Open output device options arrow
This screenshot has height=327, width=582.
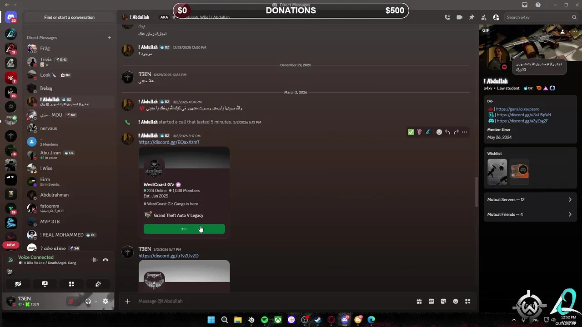pyautogui.click(x=95, y=302)
